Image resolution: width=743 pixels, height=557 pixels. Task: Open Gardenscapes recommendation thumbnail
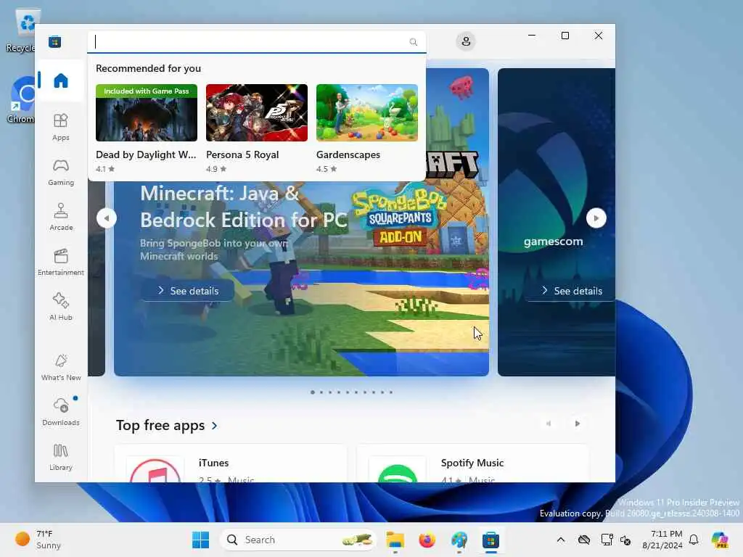pyautogui.click(x=366, y=112)
